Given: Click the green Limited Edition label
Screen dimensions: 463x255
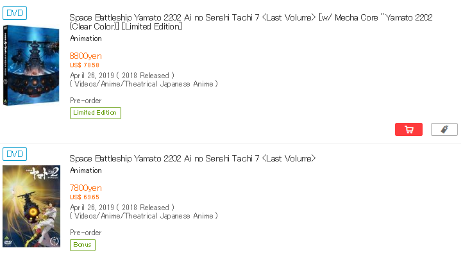Looking at the screenshot, I should pos(96,113).
